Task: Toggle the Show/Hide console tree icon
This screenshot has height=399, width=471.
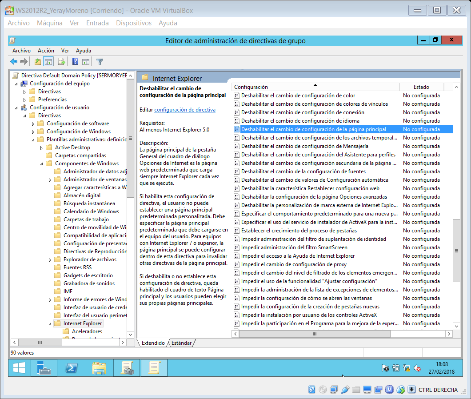Action: point(48,62)
